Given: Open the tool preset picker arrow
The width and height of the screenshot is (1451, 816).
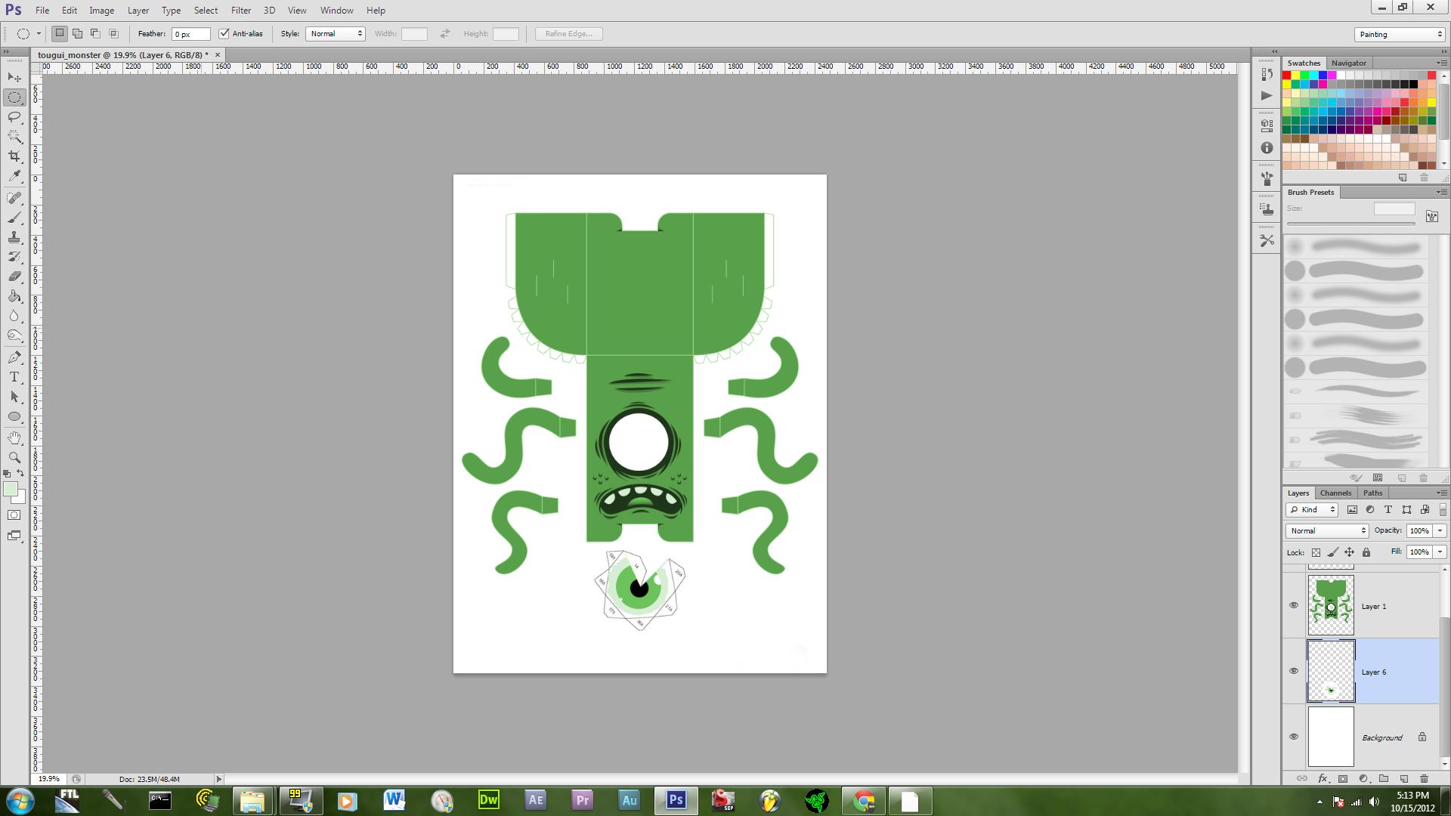Looking at the screenshot, I should [x=39, y=34].
